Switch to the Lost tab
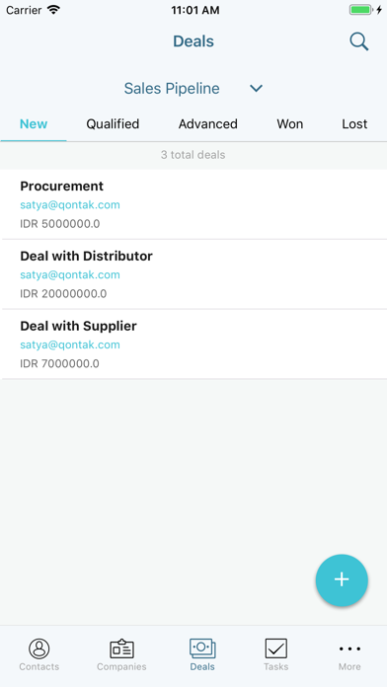 (354, 124)
